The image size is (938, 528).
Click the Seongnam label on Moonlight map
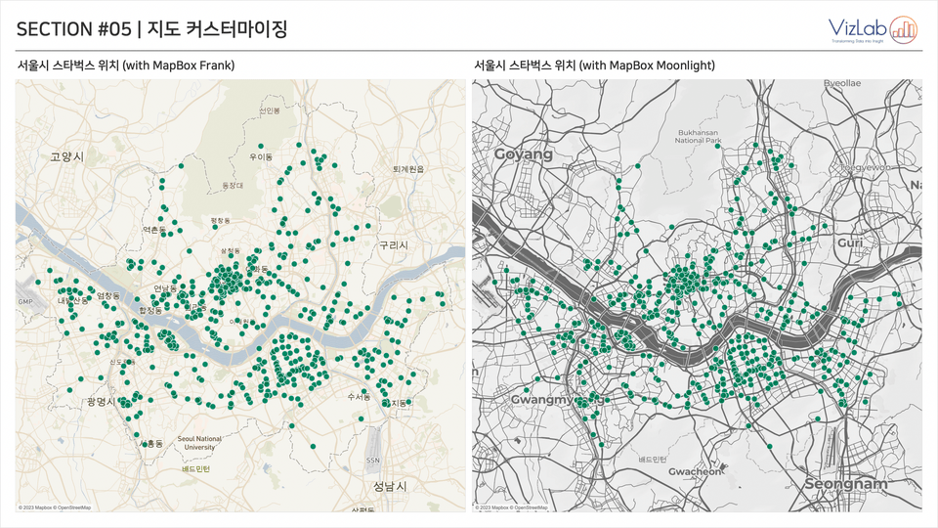tap(845, 484)
